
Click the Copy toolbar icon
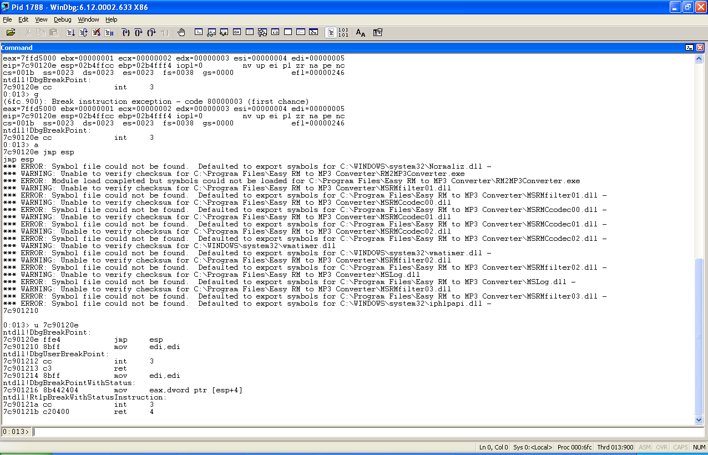[41, 33]
